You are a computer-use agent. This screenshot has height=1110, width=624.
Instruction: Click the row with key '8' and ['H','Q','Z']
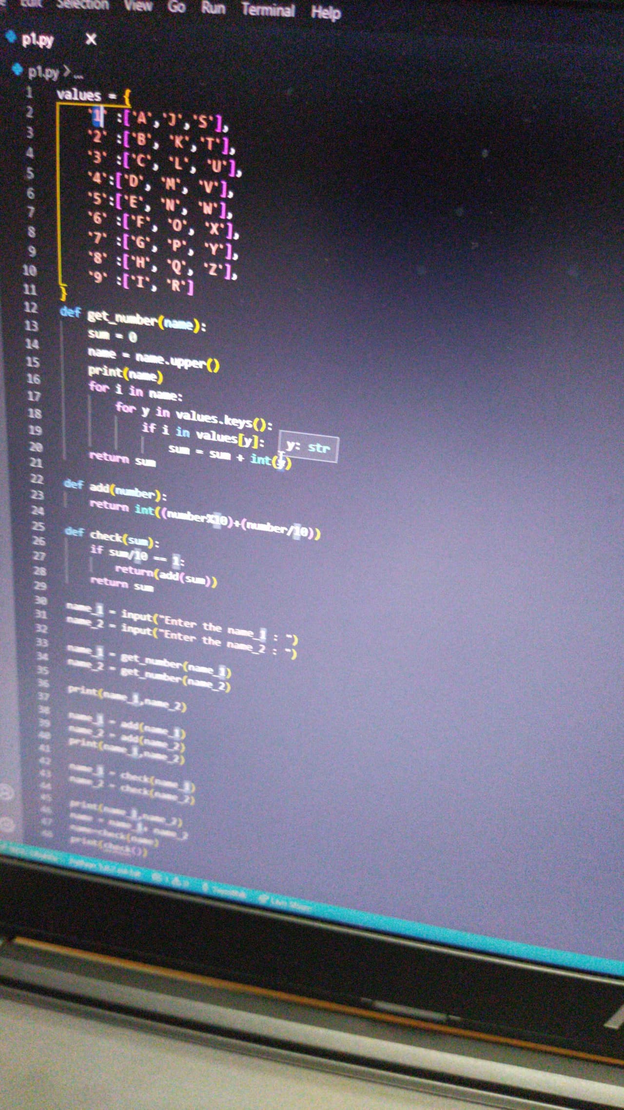(x=163, y=266)
